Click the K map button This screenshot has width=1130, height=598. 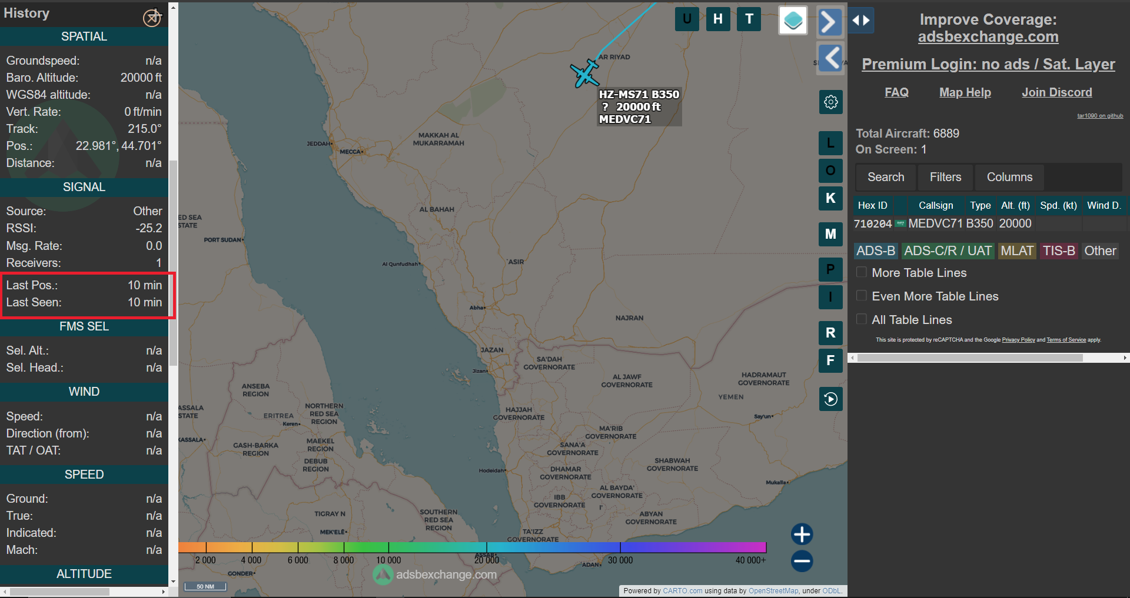click(x=831, y=198)
